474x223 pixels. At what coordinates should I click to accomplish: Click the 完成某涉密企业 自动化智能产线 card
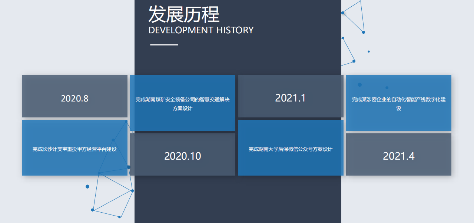(x=398, y=103)
